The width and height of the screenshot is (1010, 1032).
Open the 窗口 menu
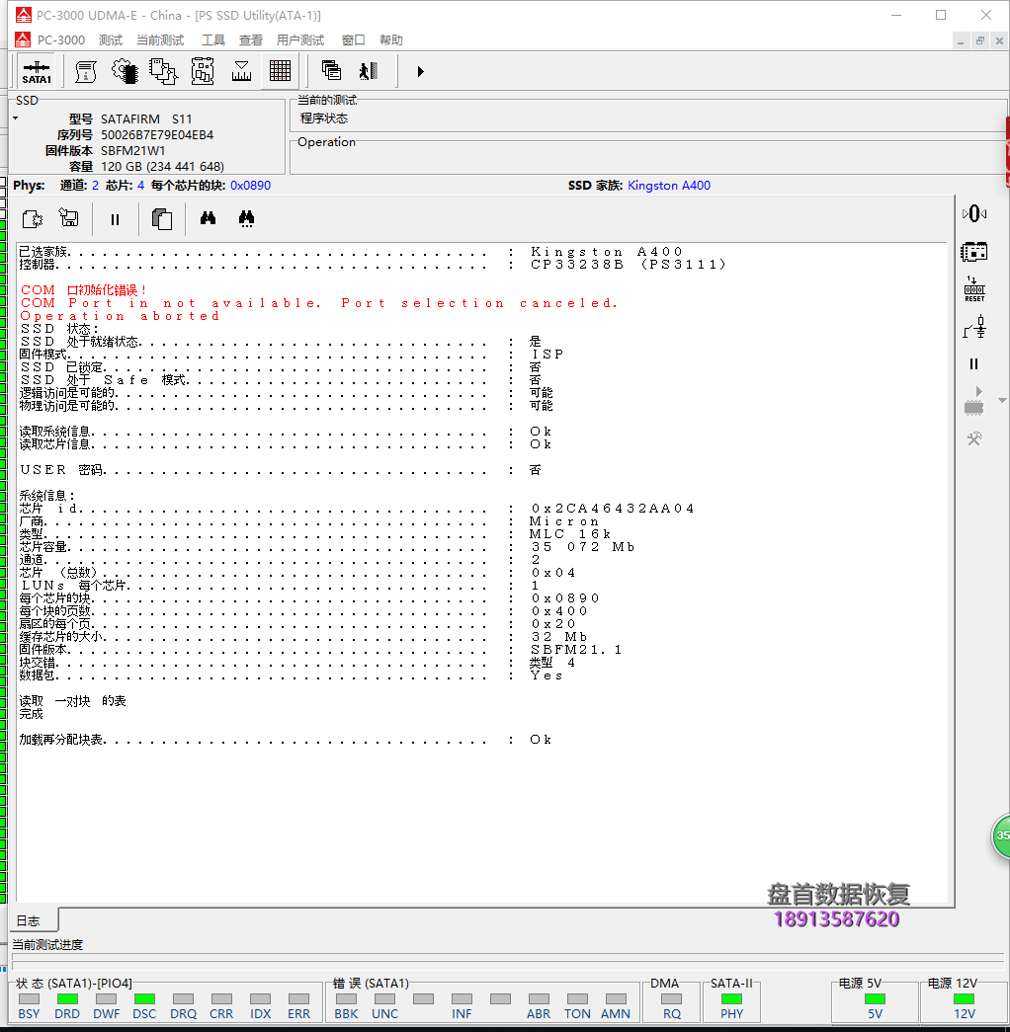353,40
